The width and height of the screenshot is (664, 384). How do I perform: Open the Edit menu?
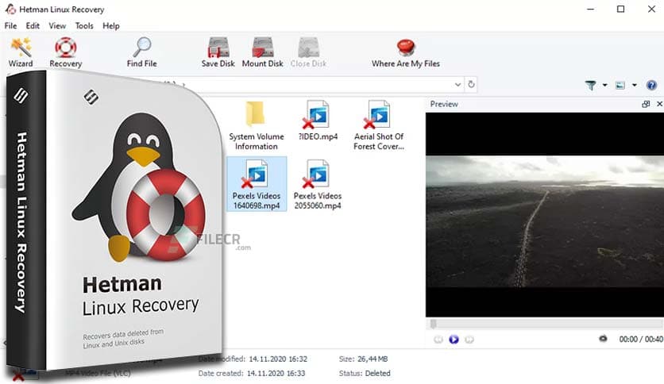pos(33,26)
